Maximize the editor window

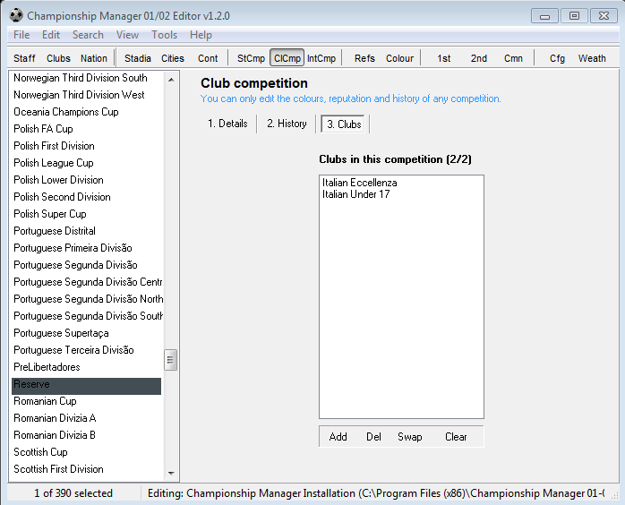tap(574, 16)
